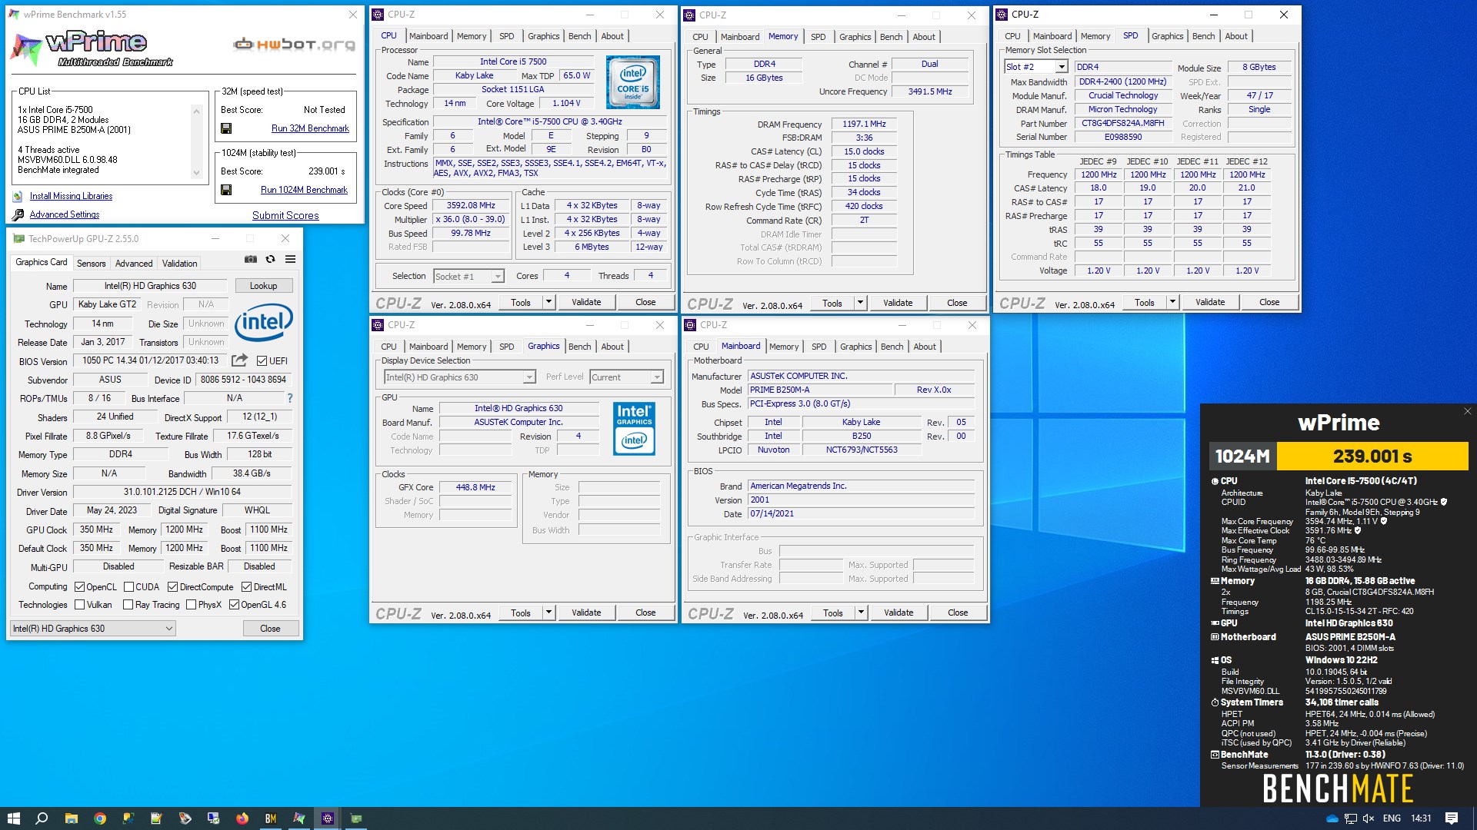Toggle the DirectML checkbox
Screen dimensions: 1477x830
tap(246, 587)
